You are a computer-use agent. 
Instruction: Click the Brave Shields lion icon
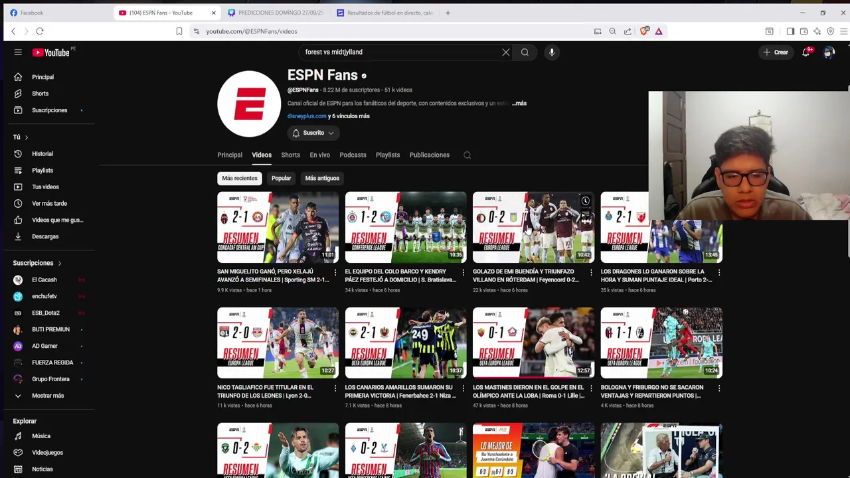644,31
